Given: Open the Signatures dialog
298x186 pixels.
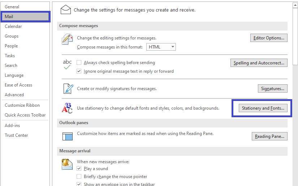Looking at the screenshot, I should 272,89.
